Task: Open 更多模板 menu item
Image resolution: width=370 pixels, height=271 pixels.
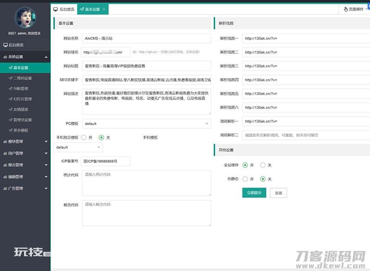Action: click(25, 130)
